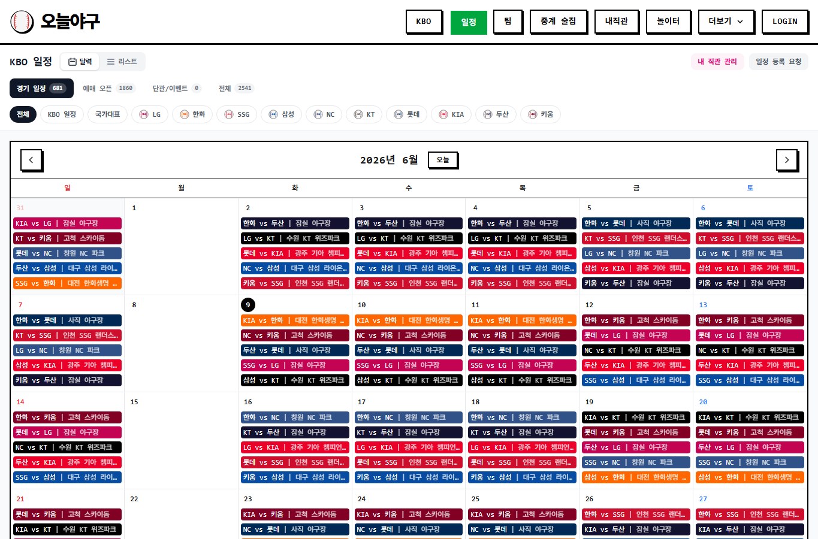Screen dimensions: 818x539
Task: Go to next month arrow
Action: (x=787, y=160)
